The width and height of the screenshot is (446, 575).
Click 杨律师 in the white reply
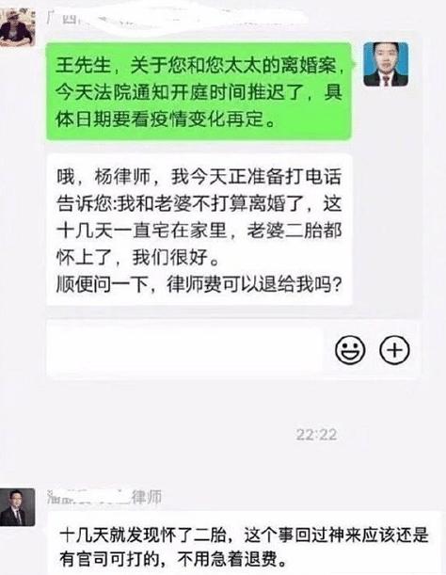coord(122,177)
